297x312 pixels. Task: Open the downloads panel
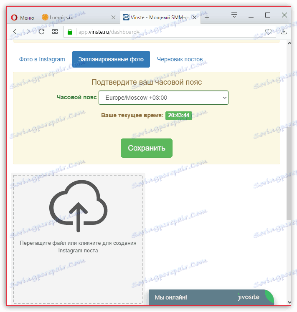tap(284, 31)
